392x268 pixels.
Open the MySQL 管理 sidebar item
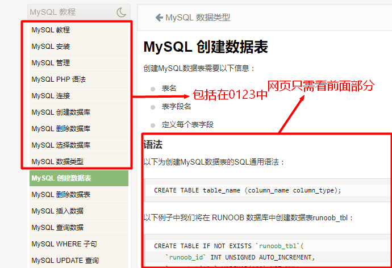coord(79,63)
